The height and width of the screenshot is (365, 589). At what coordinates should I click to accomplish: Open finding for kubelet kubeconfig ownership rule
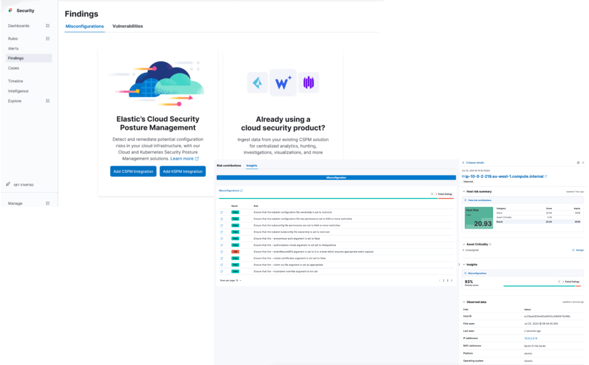point(222,232)
